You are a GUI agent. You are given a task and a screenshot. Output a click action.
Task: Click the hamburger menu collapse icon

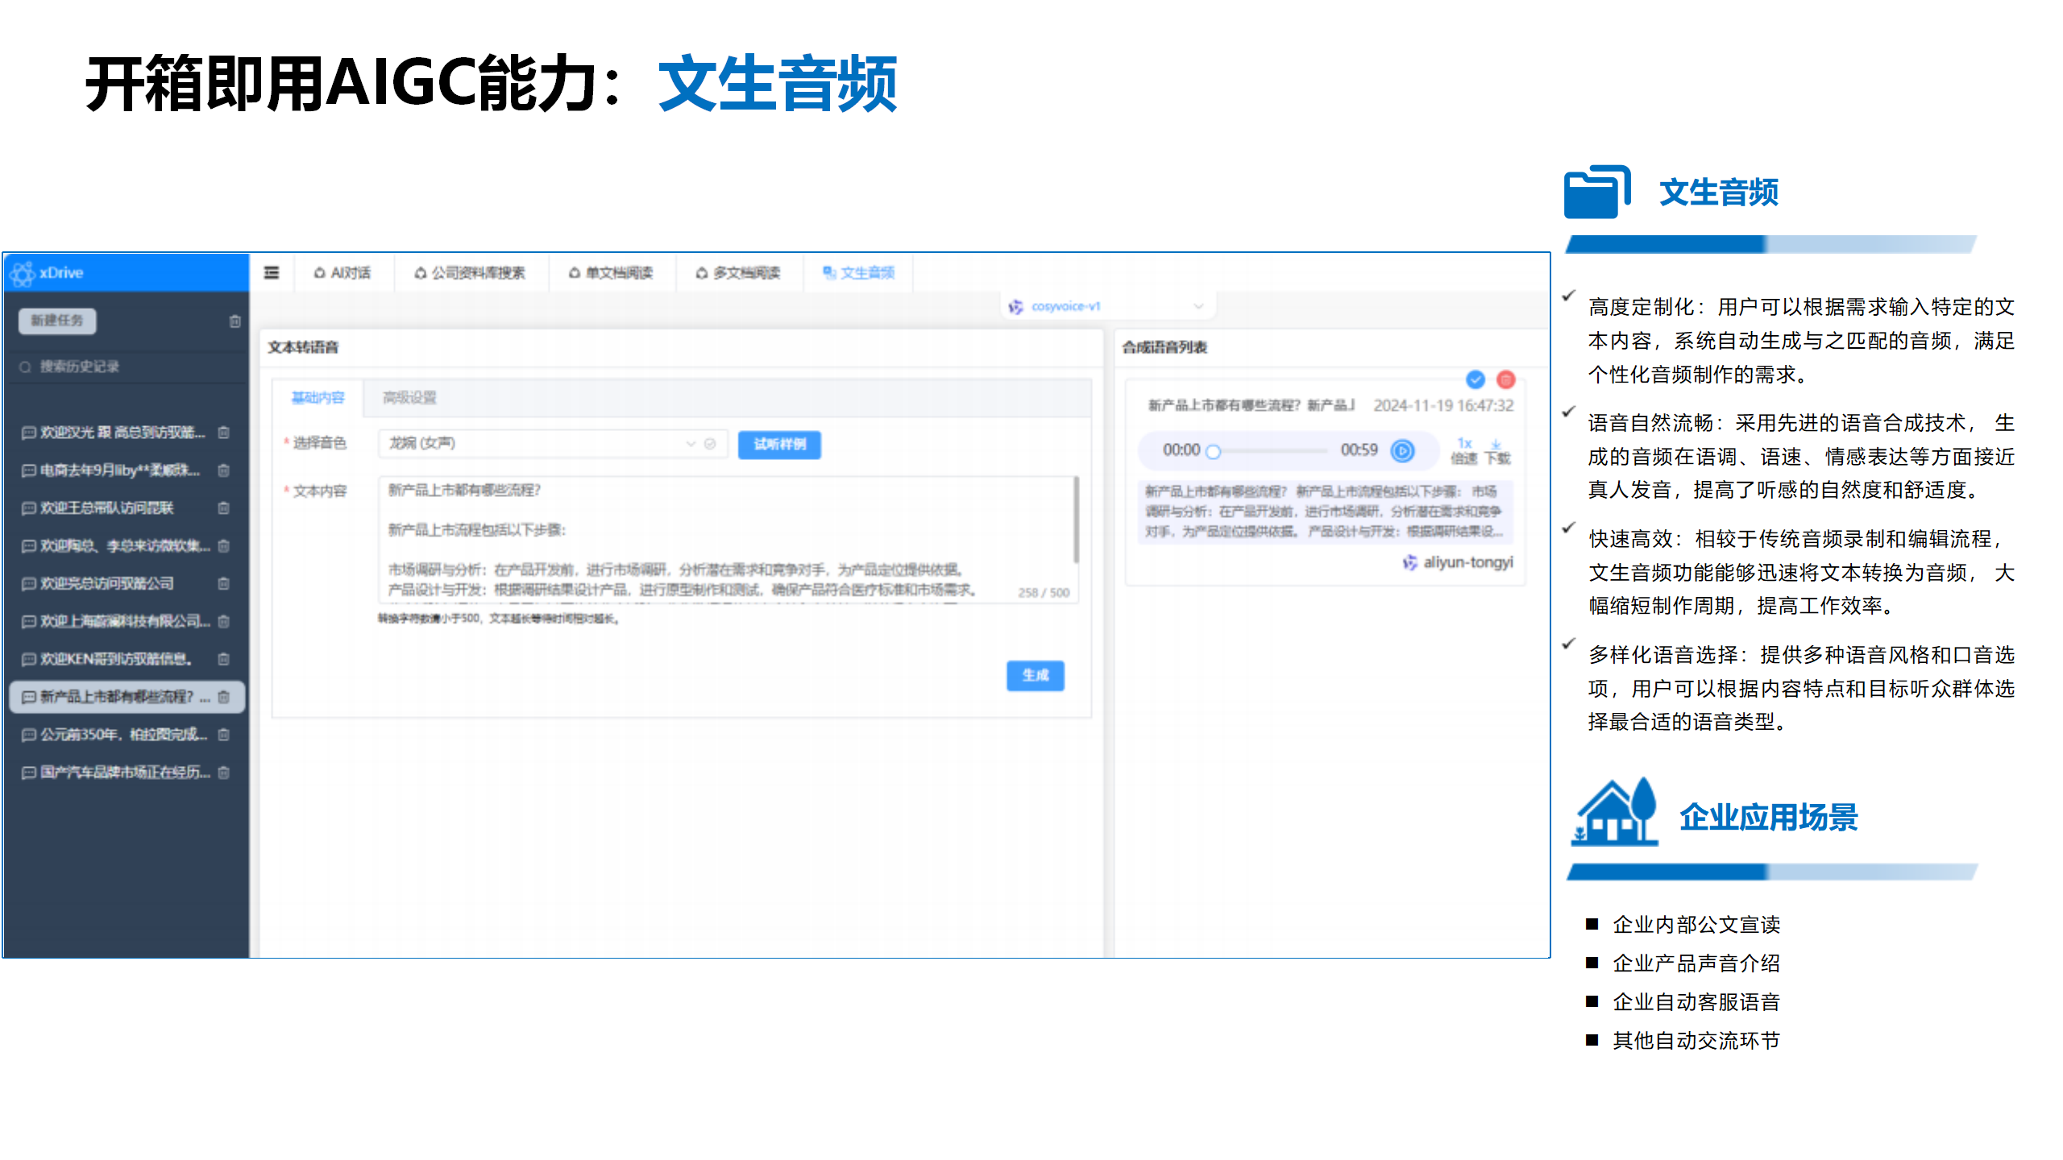272,272
